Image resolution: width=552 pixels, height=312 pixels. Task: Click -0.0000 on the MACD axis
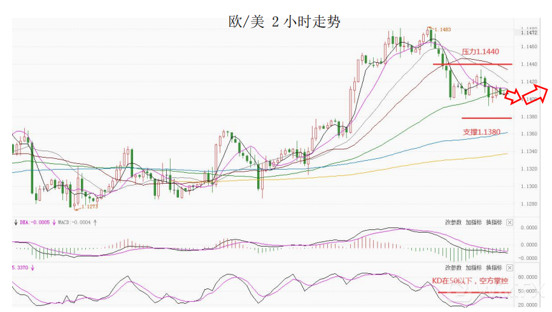(528, 258)
